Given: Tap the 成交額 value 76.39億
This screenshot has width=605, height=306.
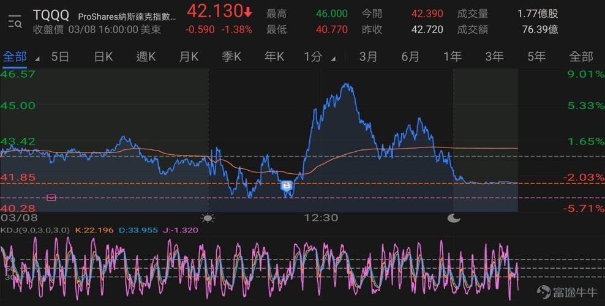Looking at the screenshot, I should point(540,29).
